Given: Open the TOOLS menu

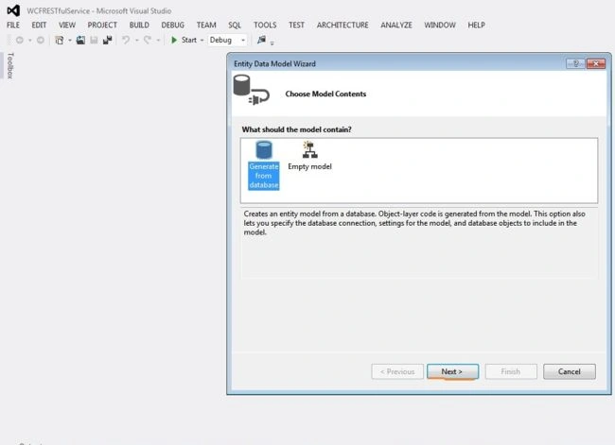Looking at the screenshot, I should point(265,26).
